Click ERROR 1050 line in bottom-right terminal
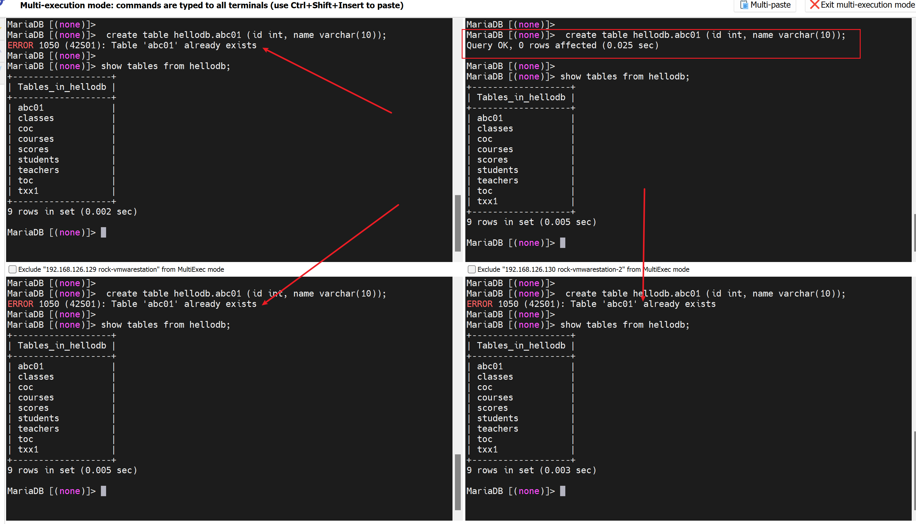 pos(591,304)
